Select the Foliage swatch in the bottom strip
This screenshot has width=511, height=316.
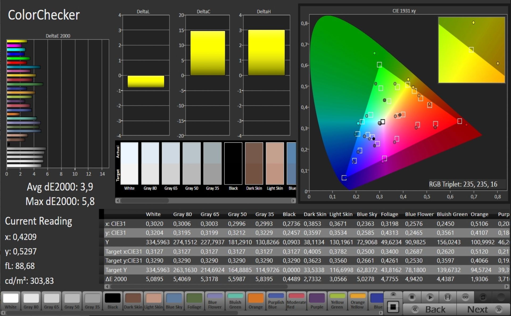[194, 301]
